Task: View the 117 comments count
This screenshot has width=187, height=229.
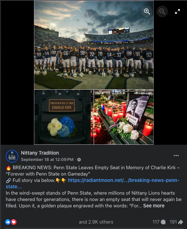Action: tap(159, 222)
